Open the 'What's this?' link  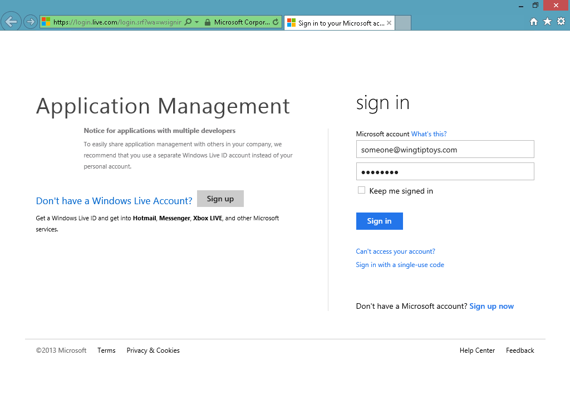pyautogui.click(x=429, y=134)
